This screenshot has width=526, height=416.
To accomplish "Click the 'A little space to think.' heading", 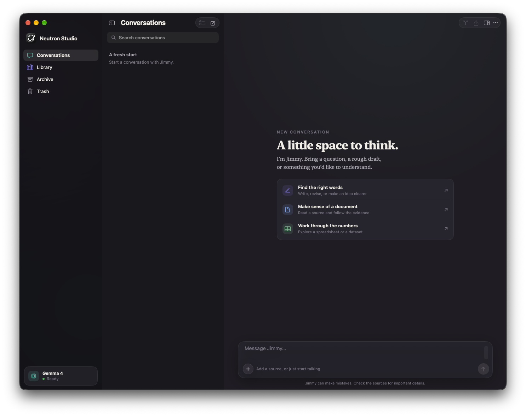I will (x=337, y=145).
